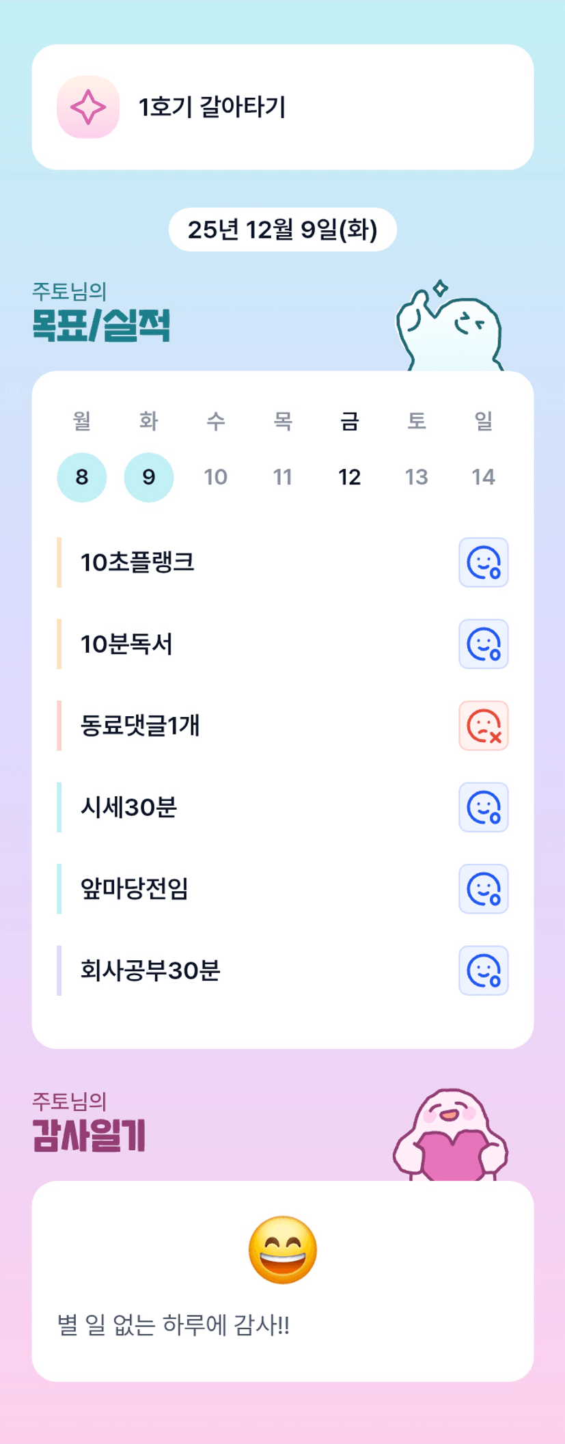Open the 25년 12월 9일(화) date selector
This screenshot has width=565, height=1444.
click(x=283, y=230)
